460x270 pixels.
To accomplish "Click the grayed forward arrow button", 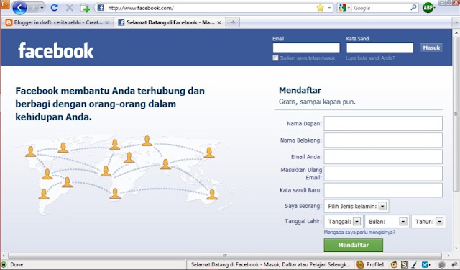I will [x=34, y=8].
